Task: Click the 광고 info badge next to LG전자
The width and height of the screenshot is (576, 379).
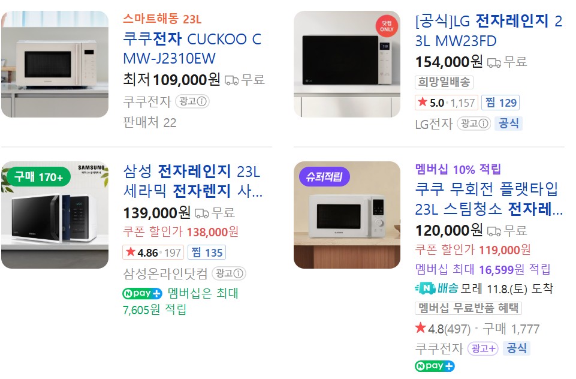Action: [x=474, y=124]
